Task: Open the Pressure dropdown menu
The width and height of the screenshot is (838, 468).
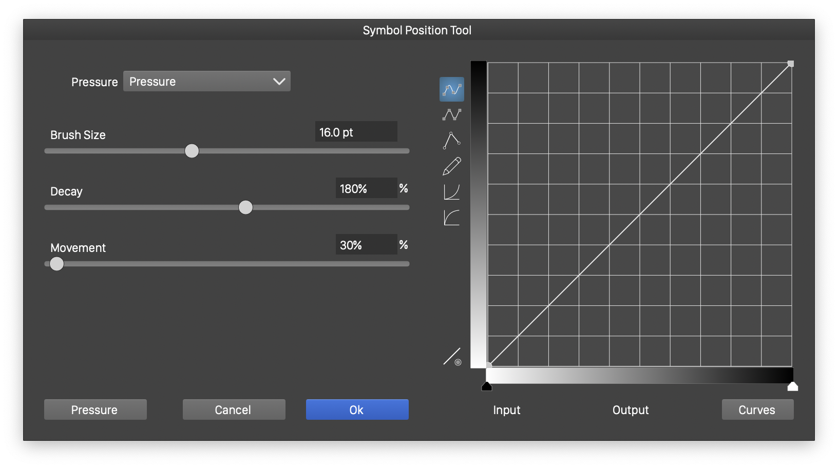Action: [x=207, y=81]
